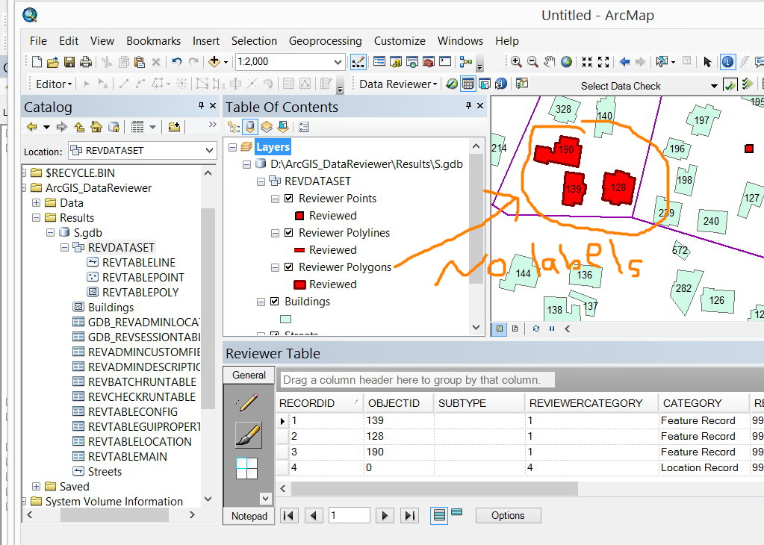Open the Customize menu
The width and height of the screenshot is (764, 545).
click(400, 41)
